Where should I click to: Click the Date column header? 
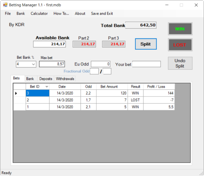(x=65, y=87)
